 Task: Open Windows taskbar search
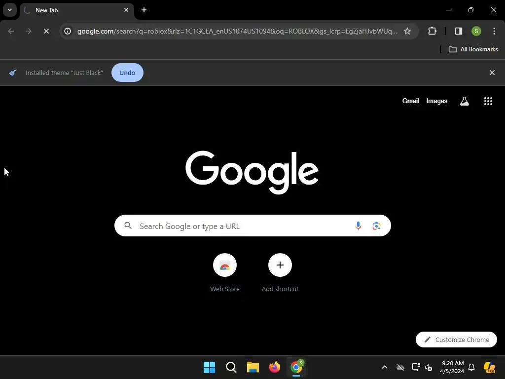231,367
